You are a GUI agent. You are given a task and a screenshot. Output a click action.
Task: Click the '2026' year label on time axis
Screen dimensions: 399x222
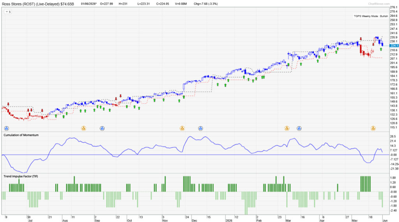pyautogui.click(x=229, y=220)
